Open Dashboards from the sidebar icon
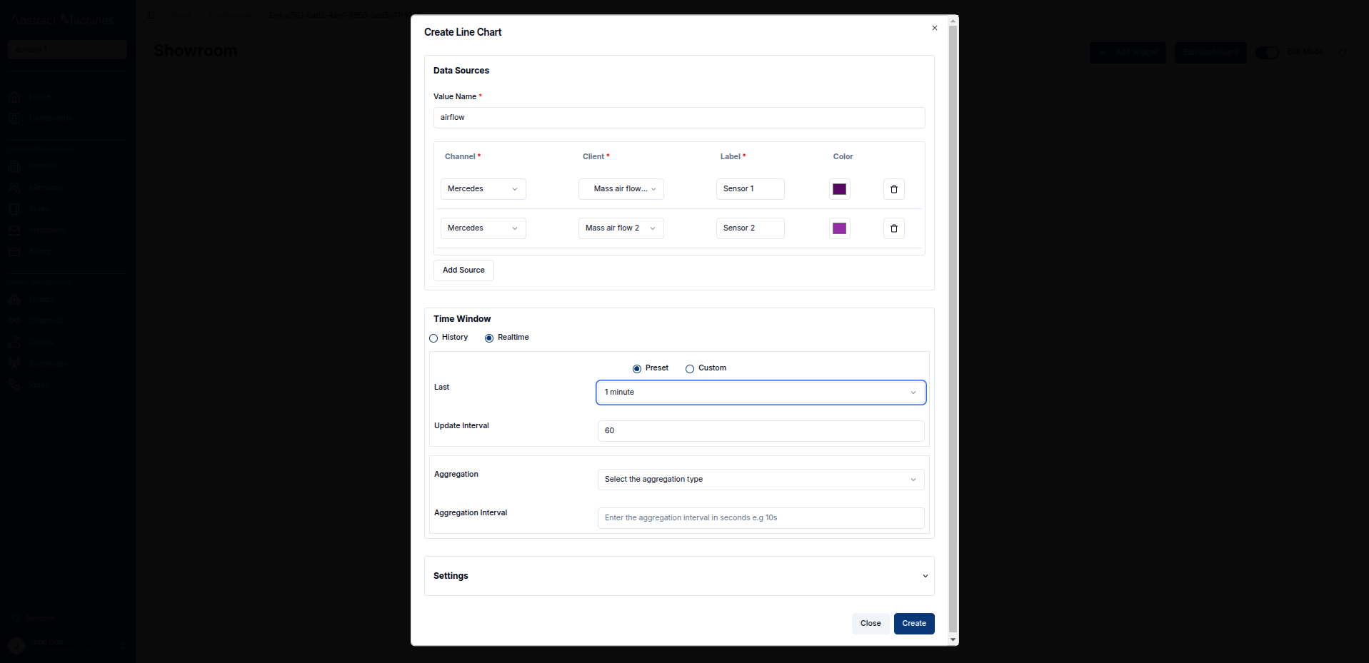 coord(14,118)
